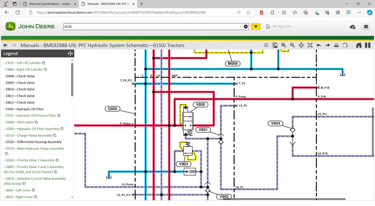The height and width of the screenshot is (206, 375).
Task: Open the C870 Left Lift Cylinder link
Action: [x=23, y=63]
